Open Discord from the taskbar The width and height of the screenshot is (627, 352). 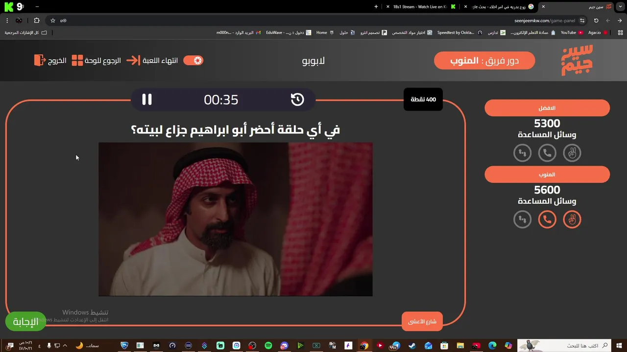pyautogui.click(x=284, y=346)
